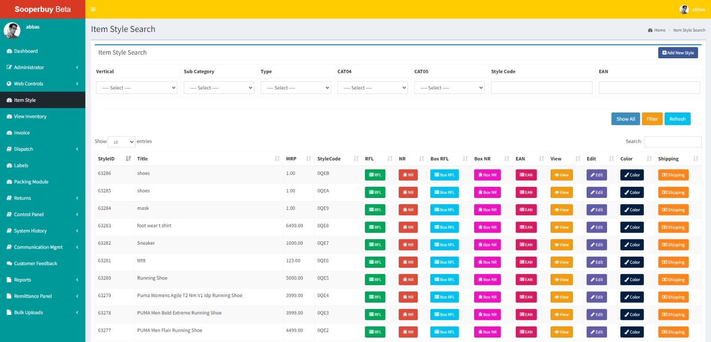Expand the Administrator sidebar menu

click(43, 68)
